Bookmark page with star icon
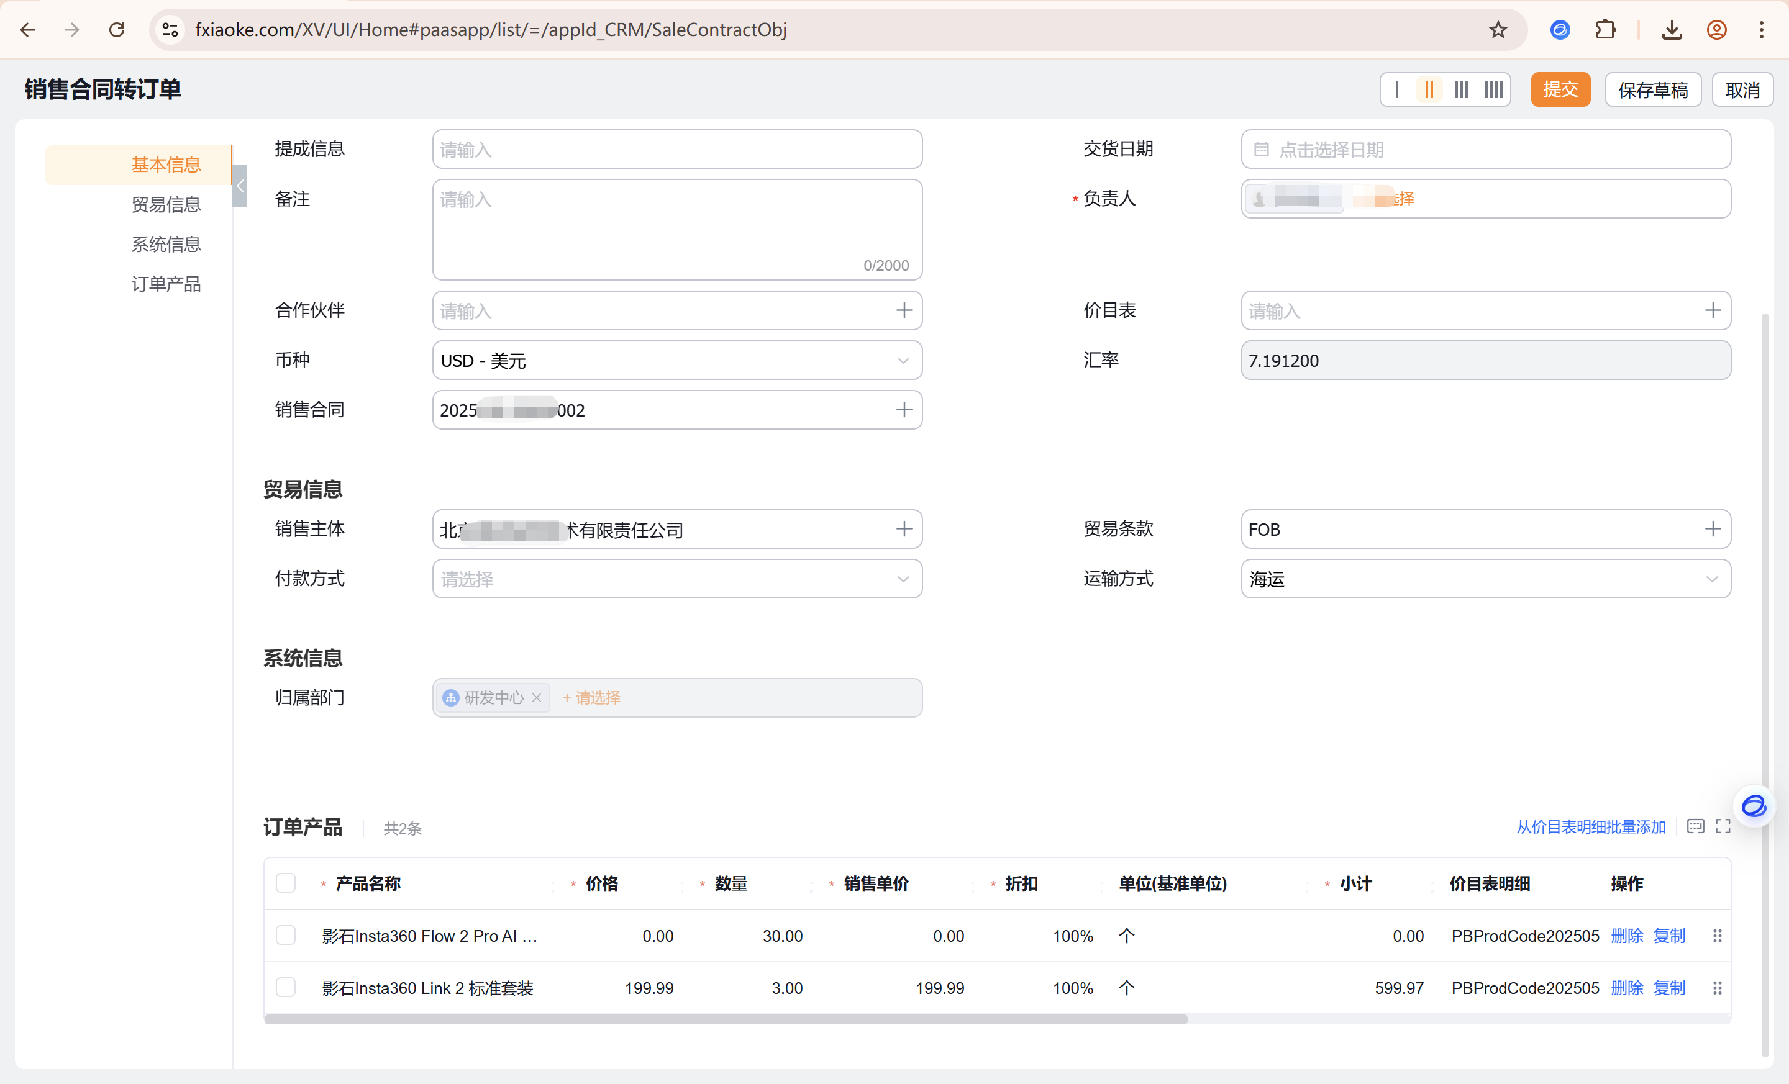The image size is (1789, 1084). pyautogui.click(x=1498, y=30)
